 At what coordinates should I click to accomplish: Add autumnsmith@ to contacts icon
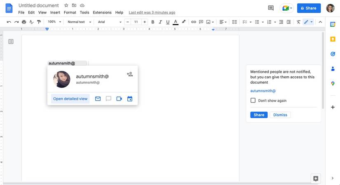130,74
